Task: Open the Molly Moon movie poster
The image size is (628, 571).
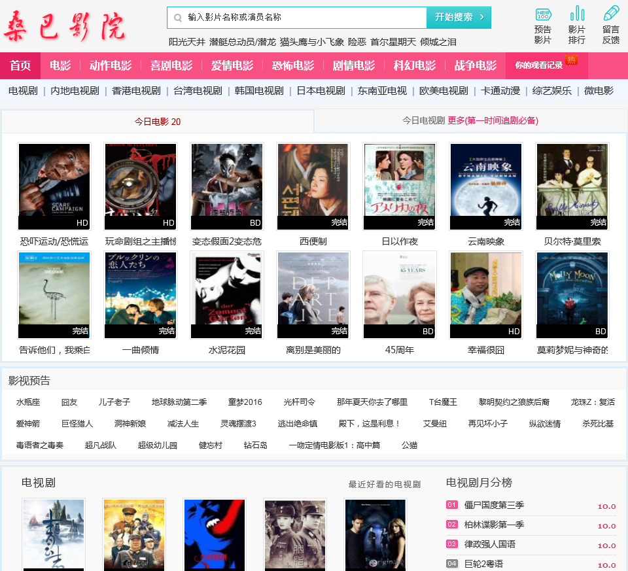Action: pos(572,295)
